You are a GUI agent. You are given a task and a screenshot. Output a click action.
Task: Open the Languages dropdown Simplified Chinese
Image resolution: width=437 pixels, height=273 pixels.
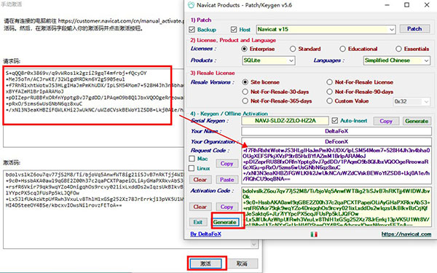(x=397, y=60)
